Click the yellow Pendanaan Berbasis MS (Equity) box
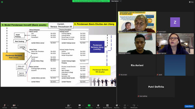The height and width of the screenshot is (109, 195). click(x=100, y=71)
